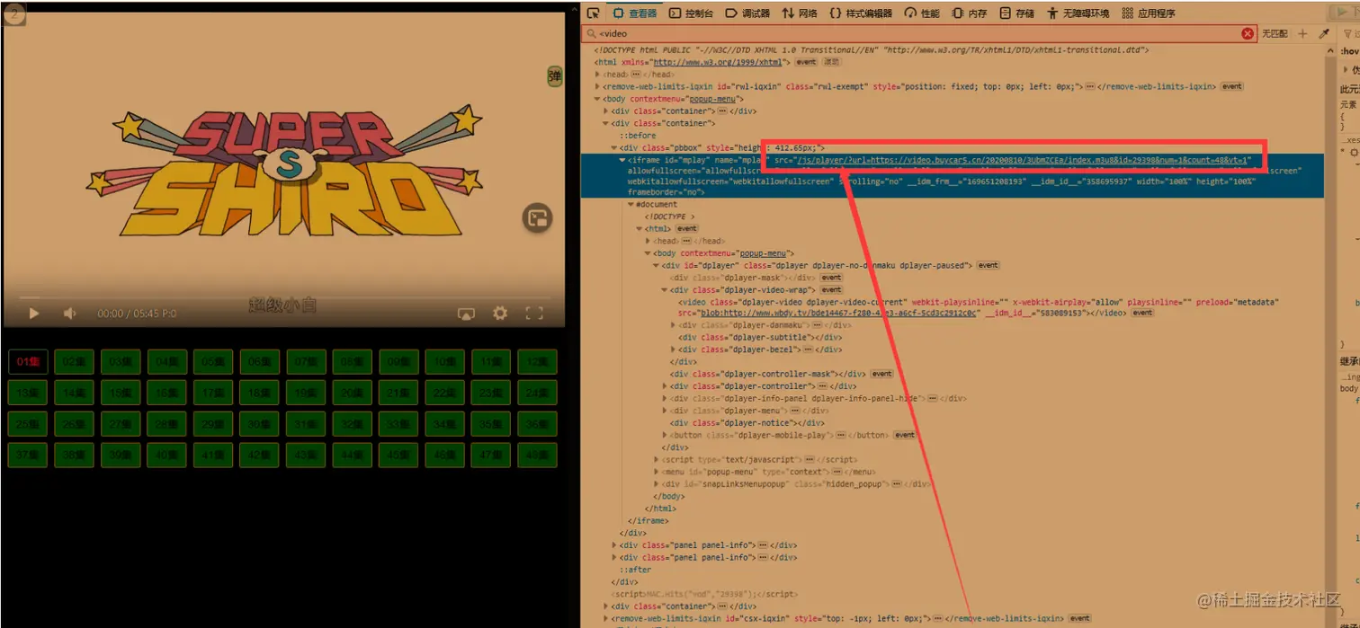This screenshot has width=1360, height=628.
Task: Select episode 02集
Action: point(75,362)
